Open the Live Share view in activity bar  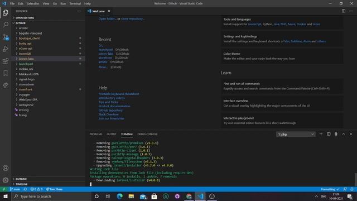click(x=6, y=85)
